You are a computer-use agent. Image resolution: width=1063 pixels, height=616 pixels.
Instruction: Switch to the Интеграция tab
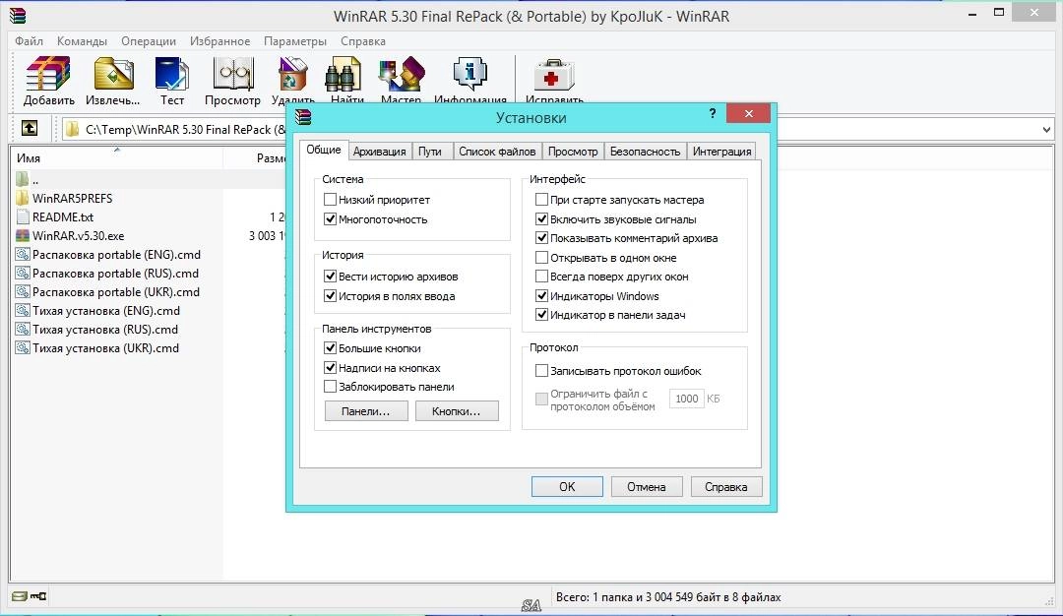coord(722,152)
